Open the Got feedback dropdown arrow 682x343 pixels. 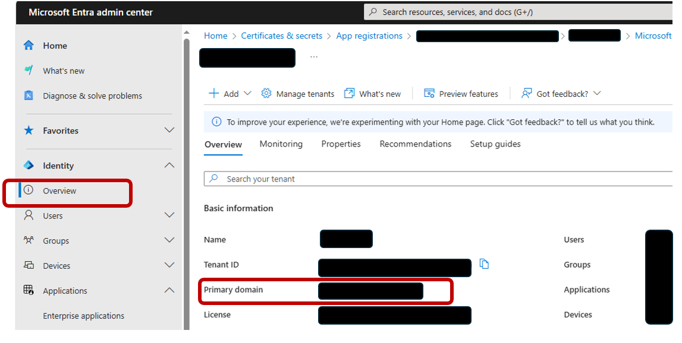(x=597, y=93)
